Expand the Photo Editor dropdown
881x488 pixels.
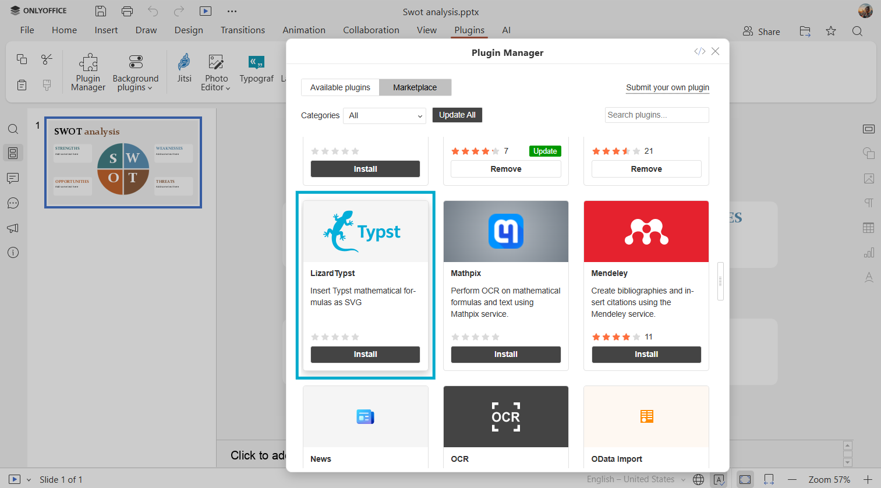point(215,73)
